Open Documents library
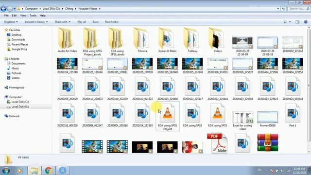 (18, 64)
